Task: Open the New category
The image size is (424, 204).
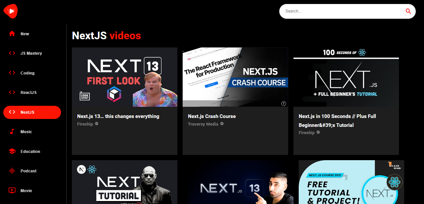Action: point(32,34)
